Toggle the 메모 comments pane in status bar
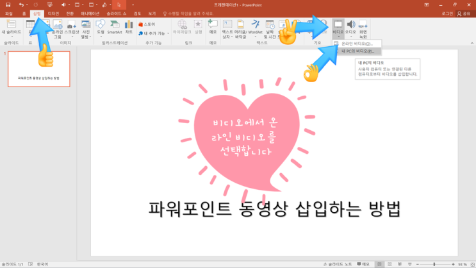The image size is (476, 268). [x=363, y=264]
